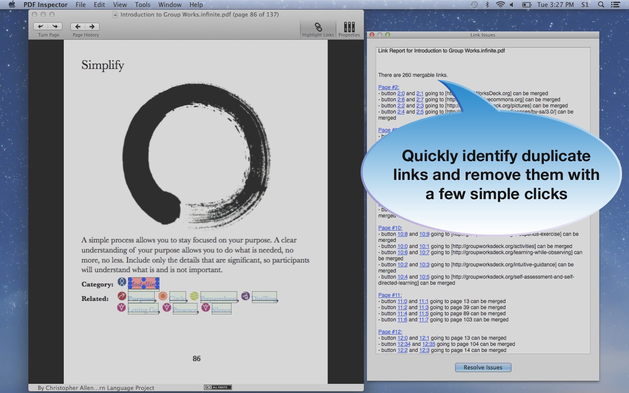The width and height of the screenshot is (629, 393).
Task: Open the Window menu
Action: tap(170, 5)
